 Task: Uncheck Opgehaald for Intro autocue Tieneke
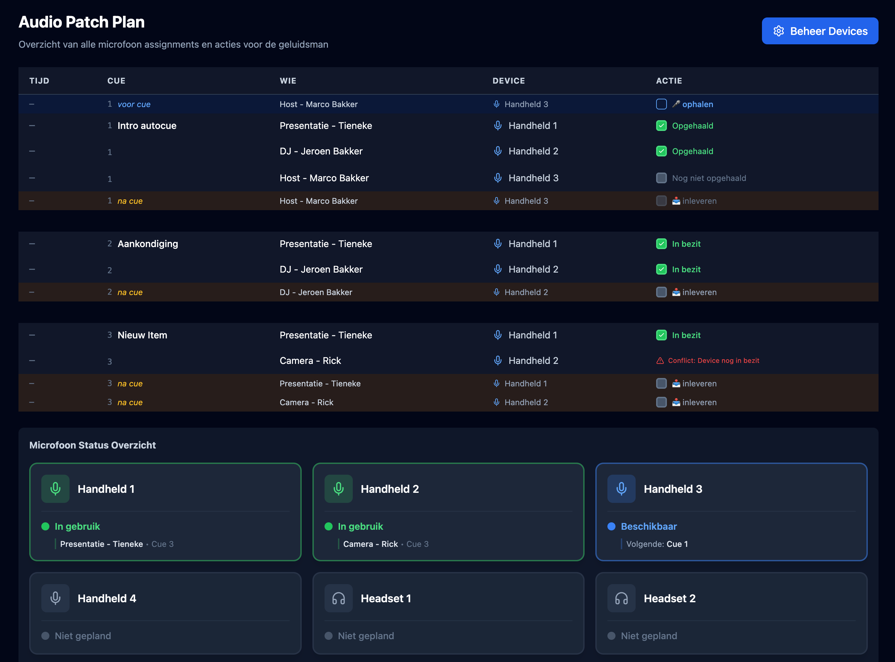[x=661, y=126]
